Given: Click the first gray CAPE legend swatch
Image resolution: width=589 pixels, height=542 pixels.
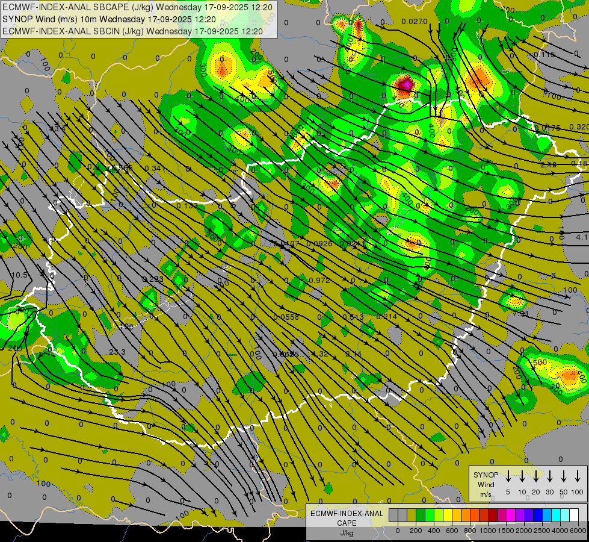Looking at the screenshot, I should (393, 516).
